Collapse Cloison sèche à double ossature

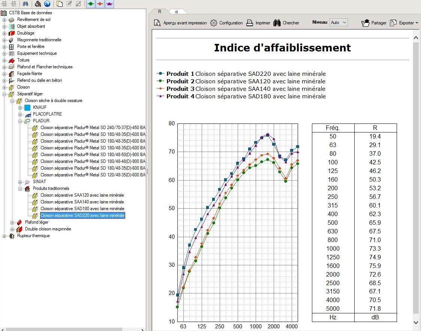[12, 101]
